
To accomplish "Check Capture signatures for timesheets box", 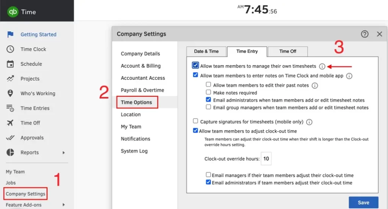I will pyautogui.click(x=195, y=121).
